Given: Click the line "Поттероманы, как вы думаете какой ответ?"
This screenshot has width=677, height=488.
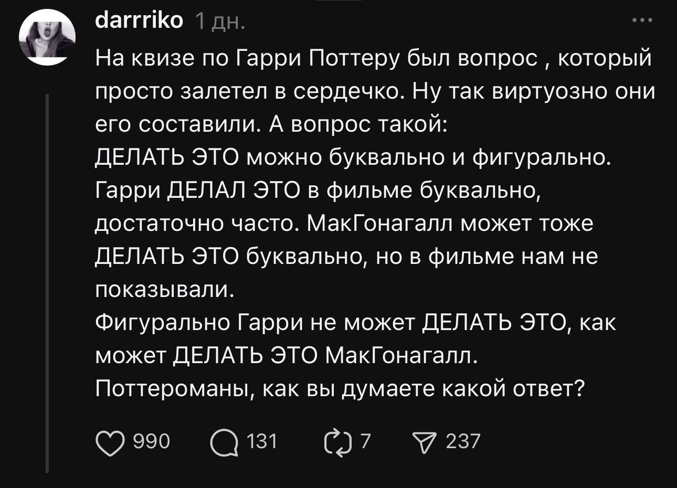Looking at the screenshot, I should (x=340, y=389).
